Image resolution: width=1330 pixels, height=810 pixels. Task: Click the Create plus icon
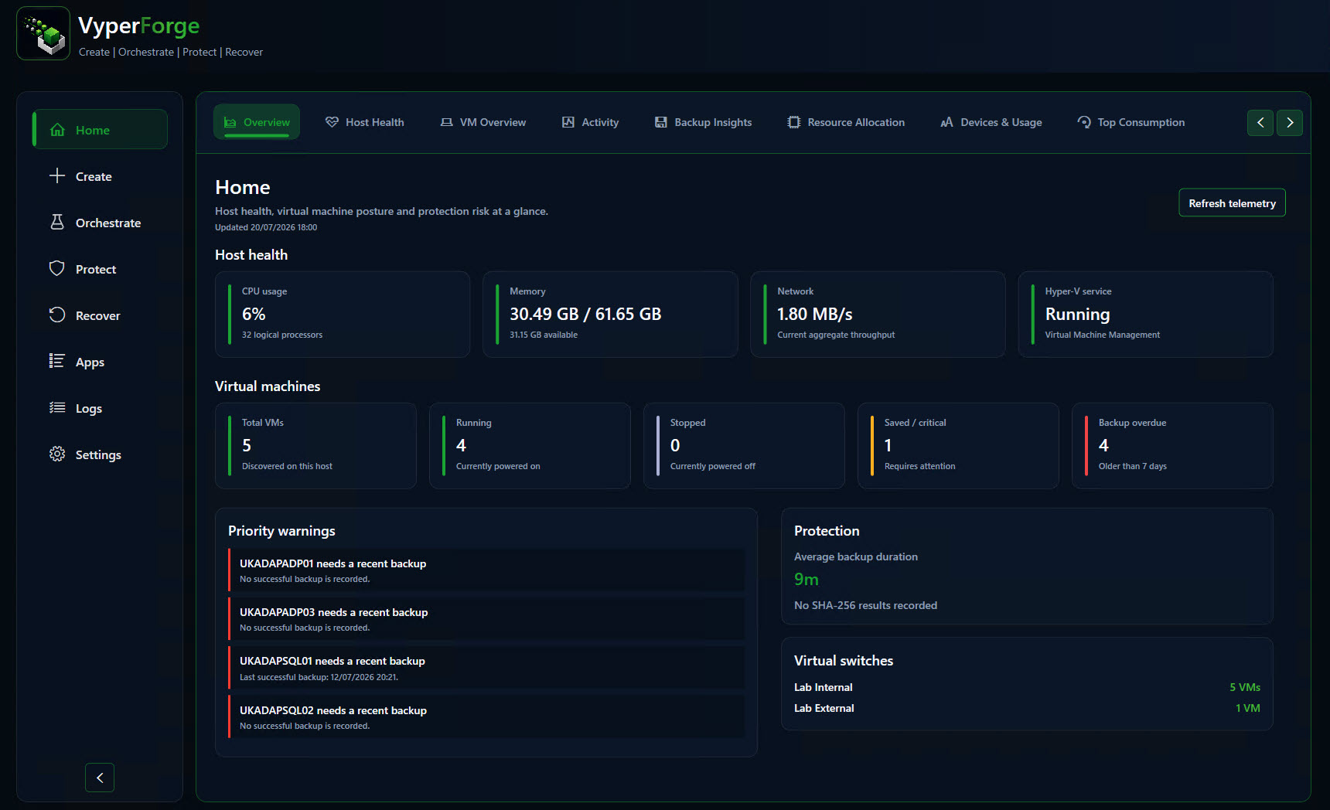point(57,176)
